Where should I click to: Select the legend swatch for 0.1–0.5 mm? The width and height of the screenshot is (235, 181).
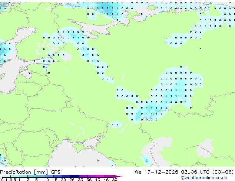click(6, 176)
